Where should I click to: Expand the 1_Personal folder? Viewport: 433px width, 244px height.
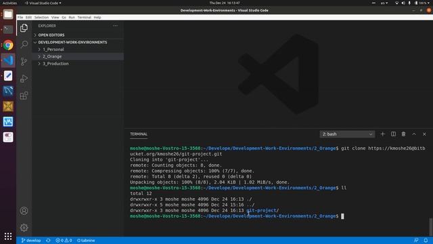tap(78, 49)
